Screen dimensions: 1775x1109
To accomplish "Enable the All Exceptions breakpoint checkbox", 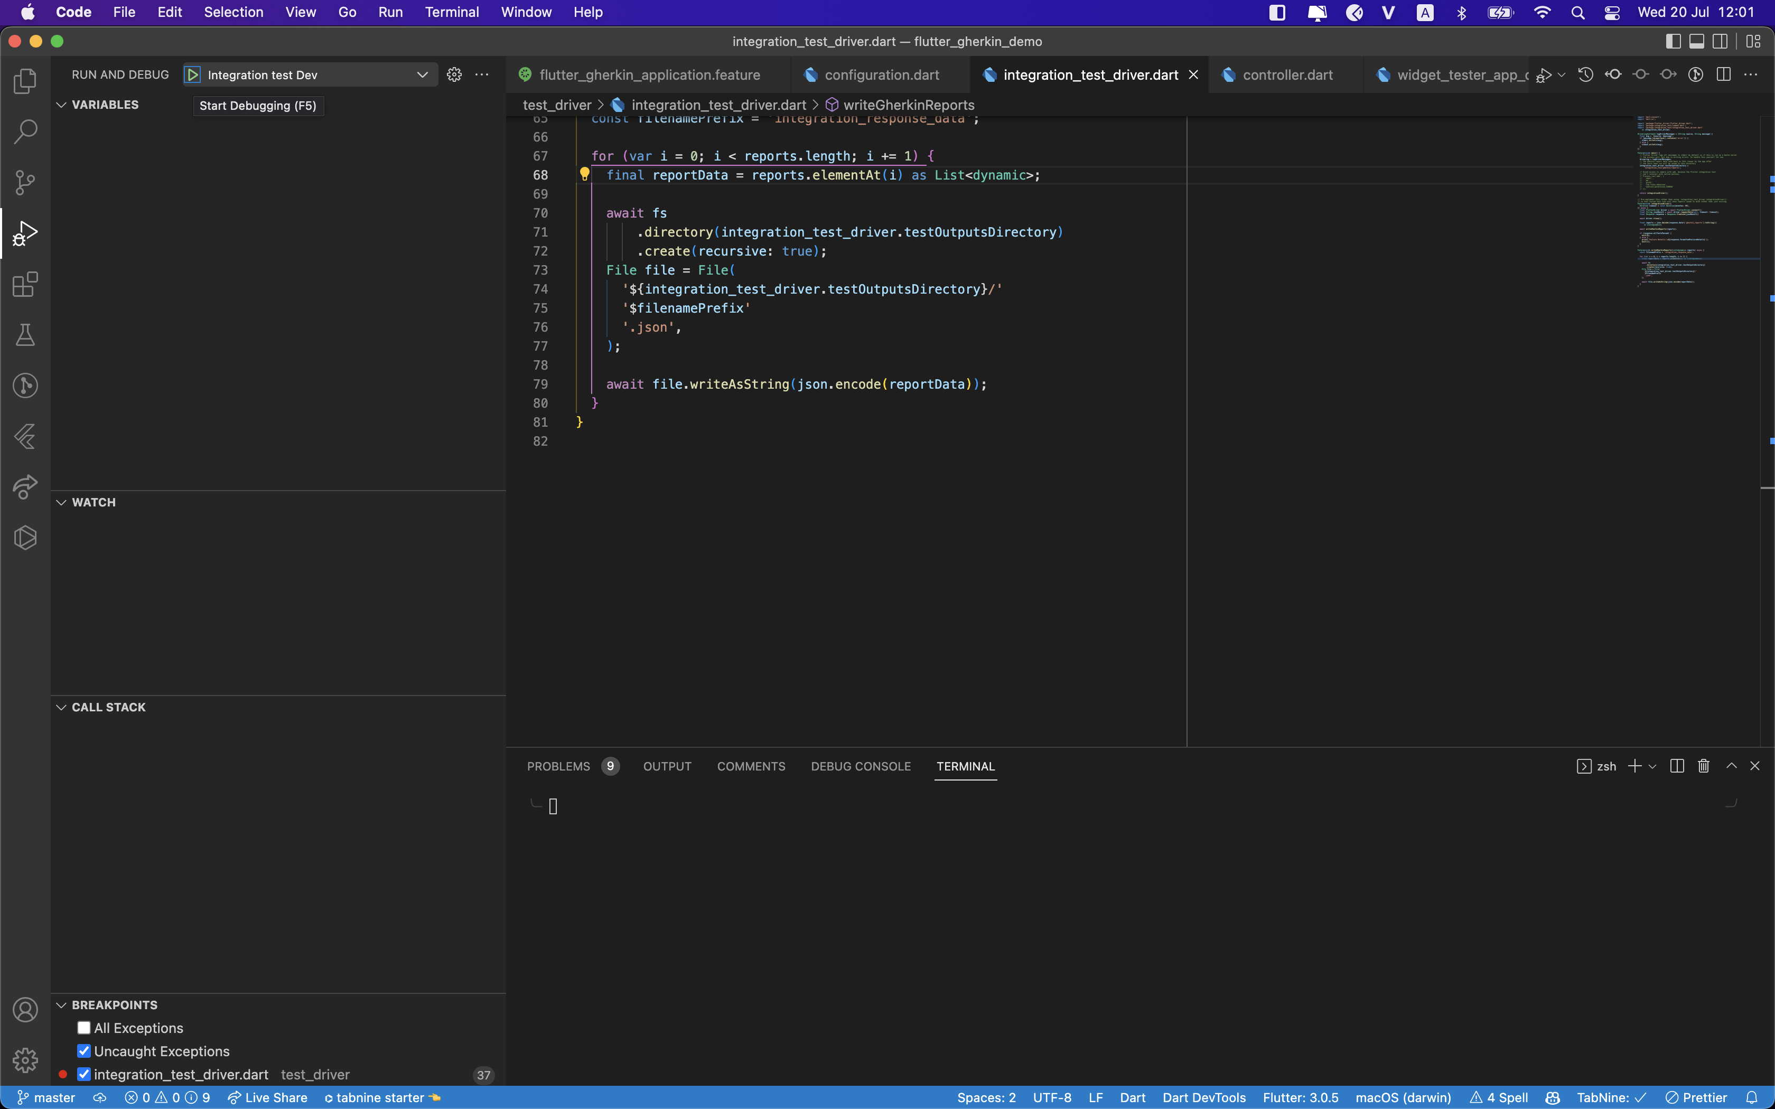I will click(83, 1028).
